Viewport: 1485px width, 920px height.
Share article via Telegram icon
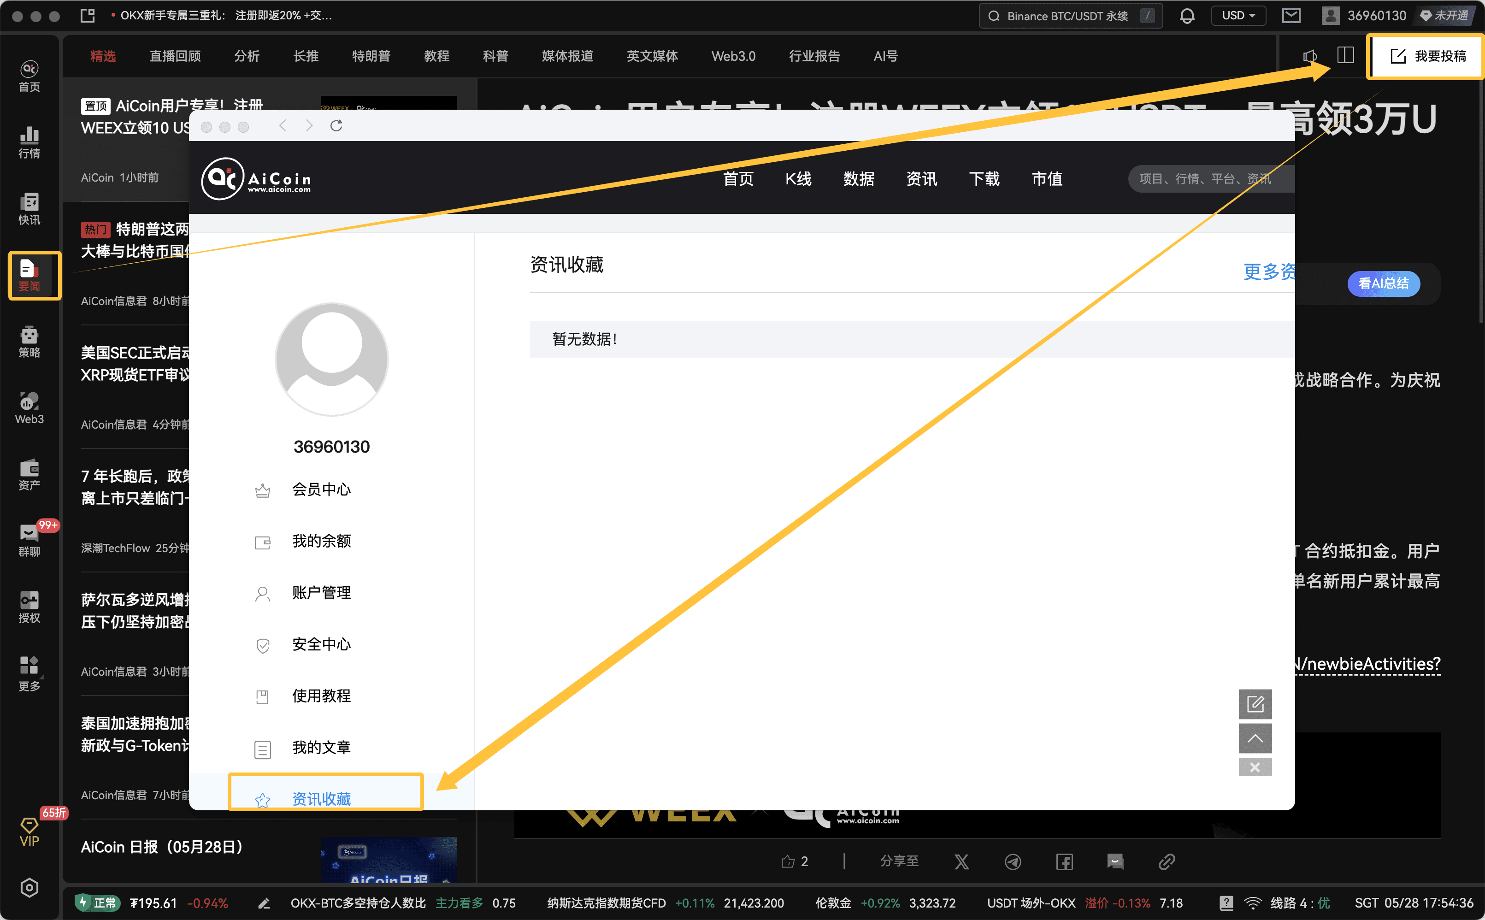coord(1012,861)
